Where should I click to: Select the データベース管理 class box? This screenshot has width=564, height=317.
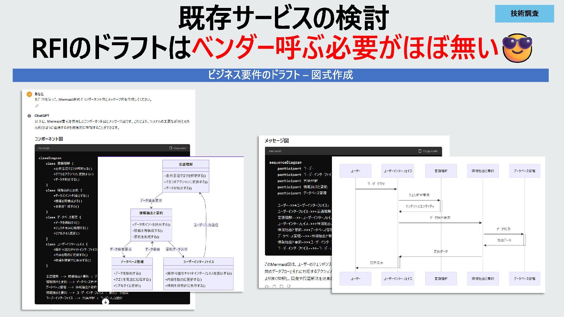point(132,274)
